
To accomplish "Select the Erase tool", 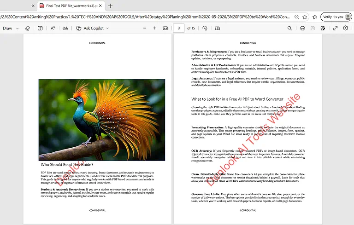I will 28,28.
